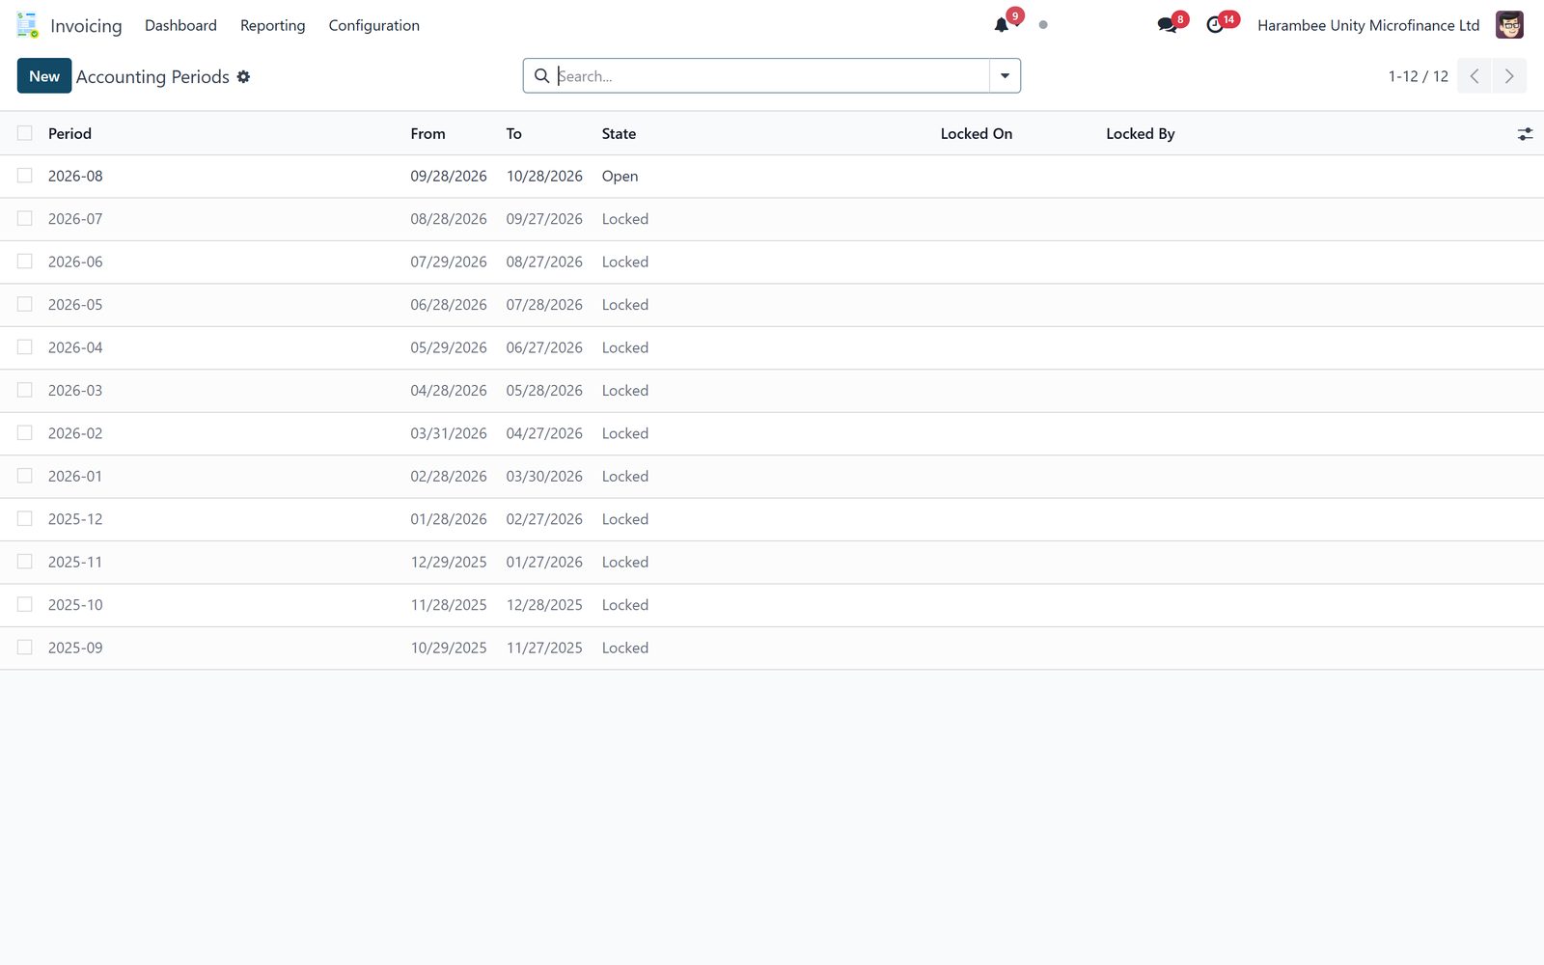Open the 2026-06 period row
Screen dimensions: 1544x965
coord(772,262)
